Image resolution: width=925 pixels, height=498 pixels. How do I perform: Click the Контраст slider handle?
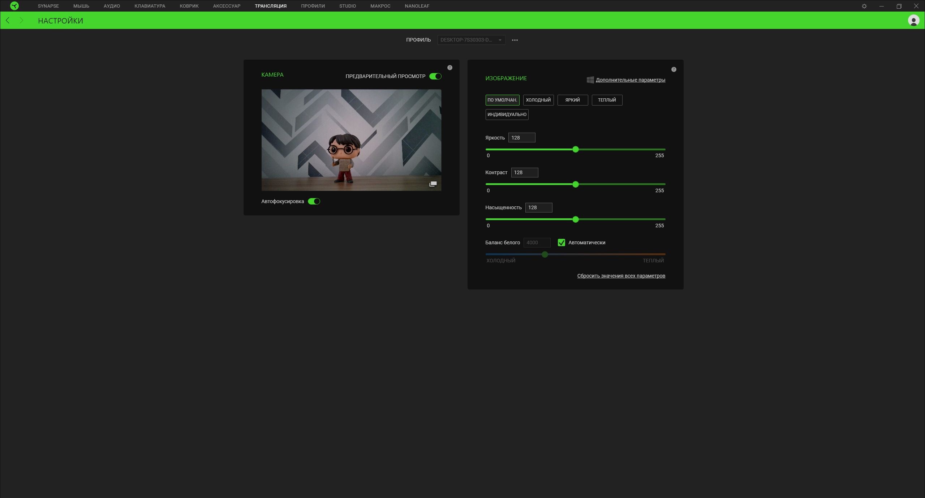click(576, 184)
